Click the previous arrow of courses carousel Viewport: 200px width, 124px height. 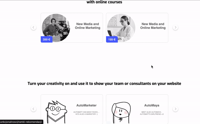[33, 27]
